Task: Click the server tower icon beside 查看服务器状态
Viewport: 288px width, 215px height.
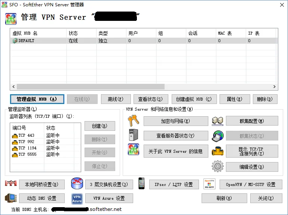Action: tap(134, 135)
